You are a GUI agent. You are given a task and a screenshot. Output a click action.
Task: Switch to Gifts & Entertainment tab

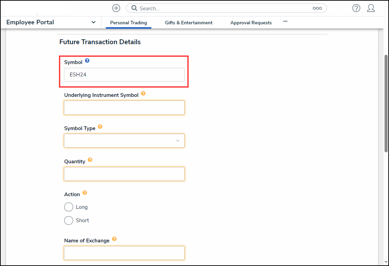189,23
